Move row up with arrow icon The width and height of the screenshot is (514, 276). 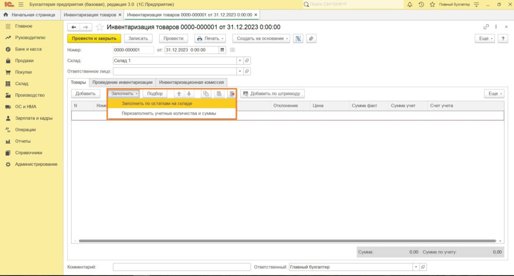pos(179,94)
